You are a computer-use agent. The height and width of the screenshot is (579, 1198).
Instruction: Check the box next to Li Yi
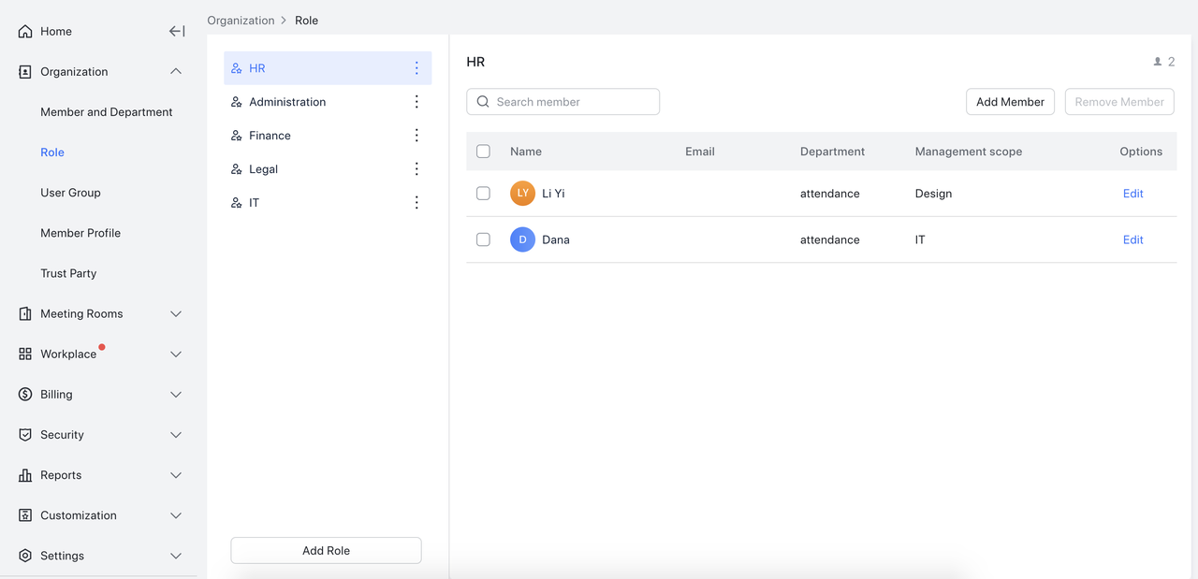(x=483, y=194)
